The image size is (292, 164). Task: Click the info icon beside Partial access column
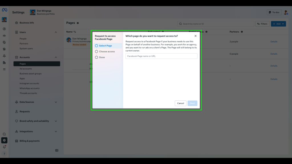pyautogui.click(x=206, y=32)
